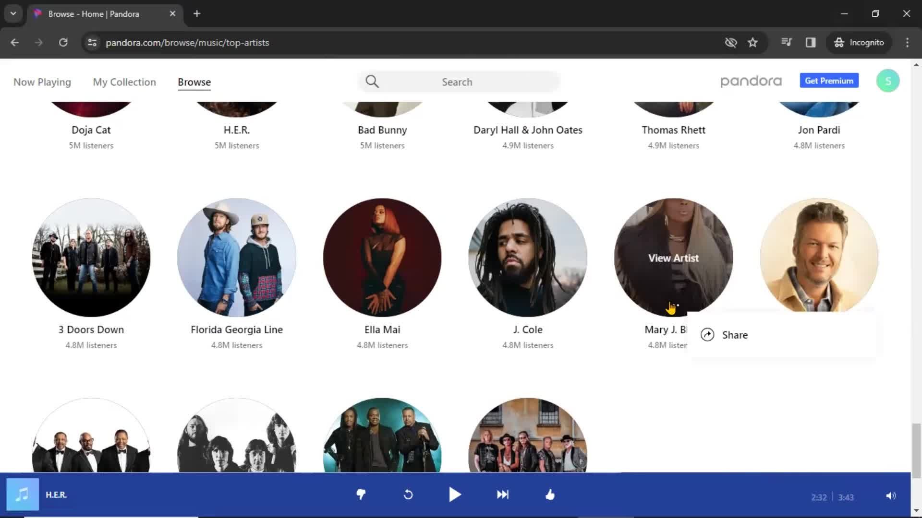The width and height of the screenshot is (922, 518).
Task: Click the Bad Bunny artist name
Action: pos(382,130)
